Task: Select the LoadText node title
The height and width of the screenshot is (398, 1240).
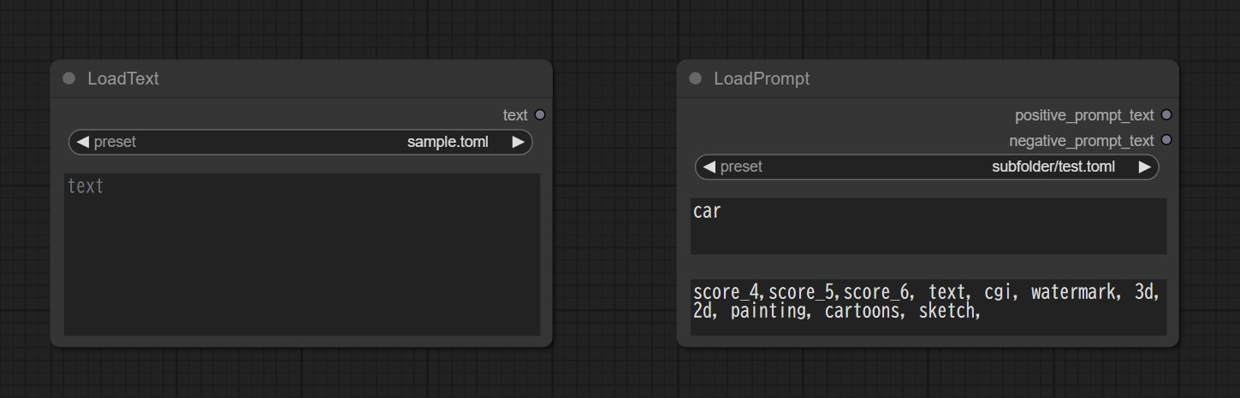Action: click(123, 79)
